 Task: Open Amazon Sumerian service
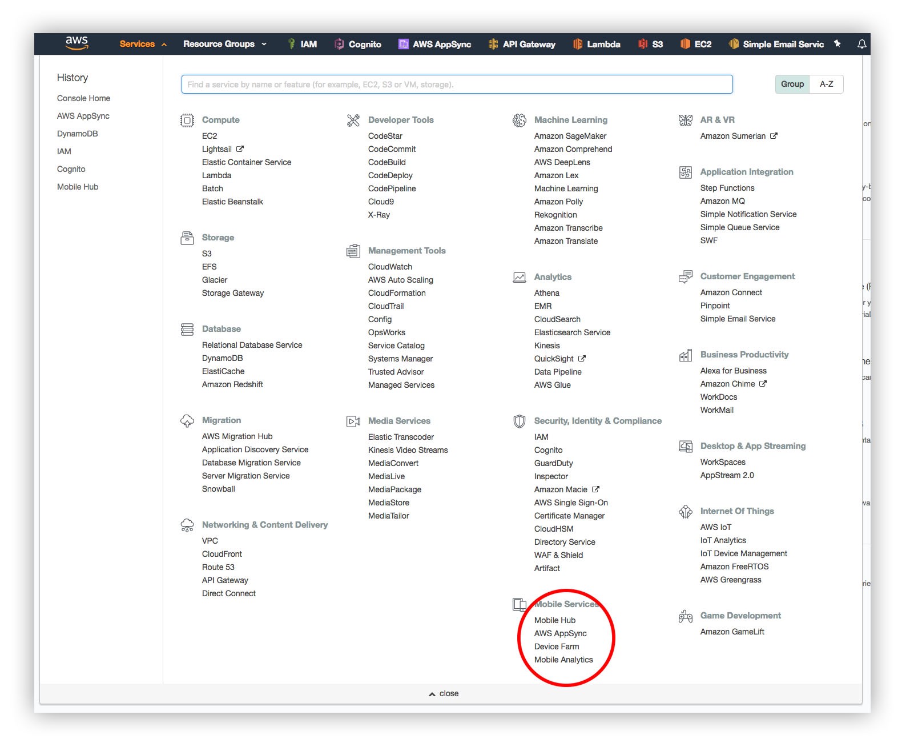click(x=733, y=136)
